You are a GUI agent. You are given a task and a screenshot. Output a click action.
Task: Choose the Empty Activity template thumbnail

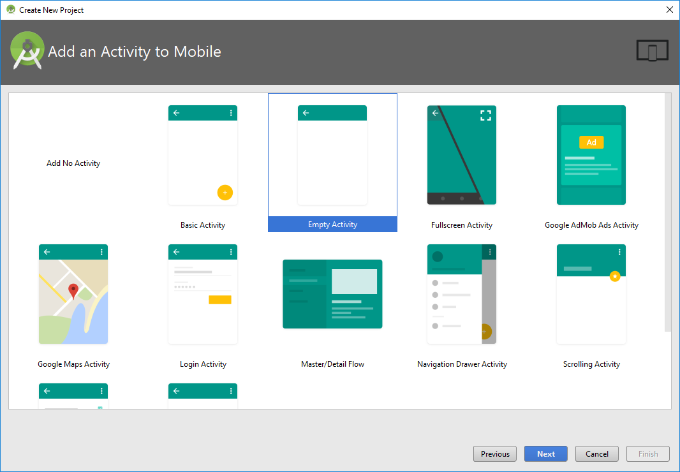click(x=332, y=155)
